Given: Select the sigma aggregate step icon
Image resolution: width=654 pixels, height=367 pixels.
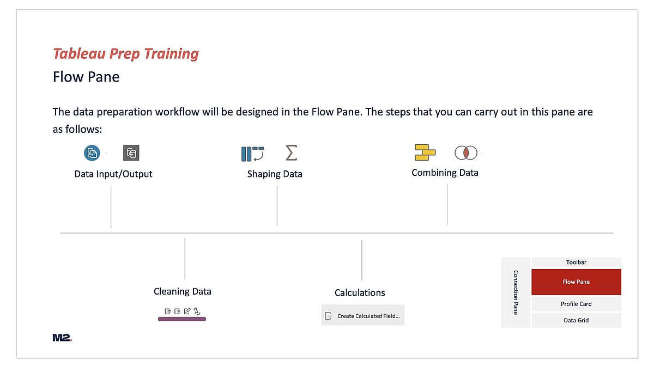Looking at the screenshot, I should [x=292, y=153].
